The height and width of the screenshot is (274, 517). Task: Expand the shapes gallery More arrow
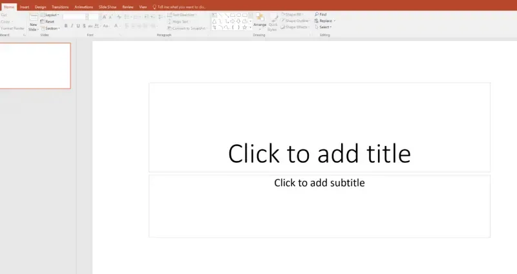(251, 27)
